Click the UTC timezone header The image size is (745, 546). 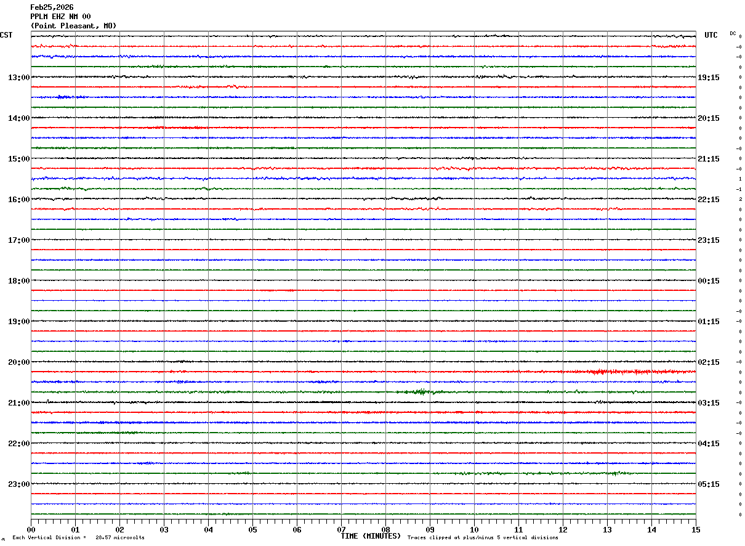pos(711,35)
